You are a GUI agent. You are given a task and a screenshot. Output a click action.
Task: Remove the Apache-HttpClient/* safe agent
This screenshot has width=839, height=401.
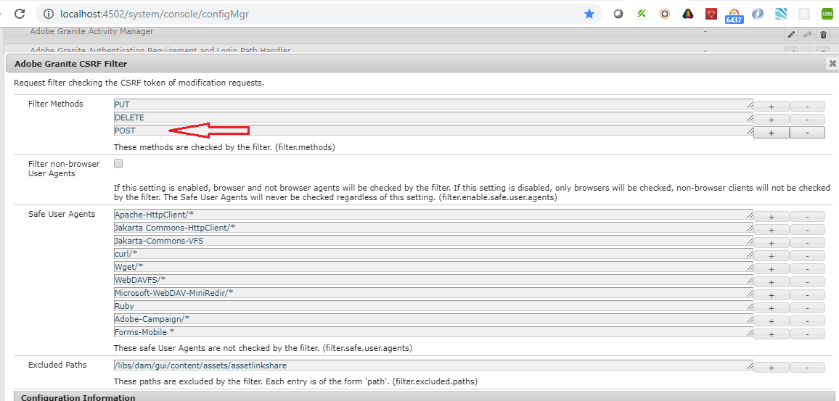pyautogui.click(x=807, y=217)
